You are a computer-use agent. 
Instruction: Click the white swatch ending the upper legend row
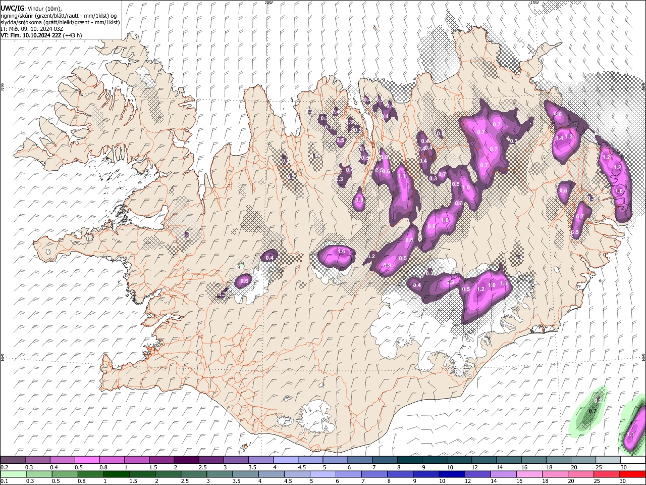(632, 460)
